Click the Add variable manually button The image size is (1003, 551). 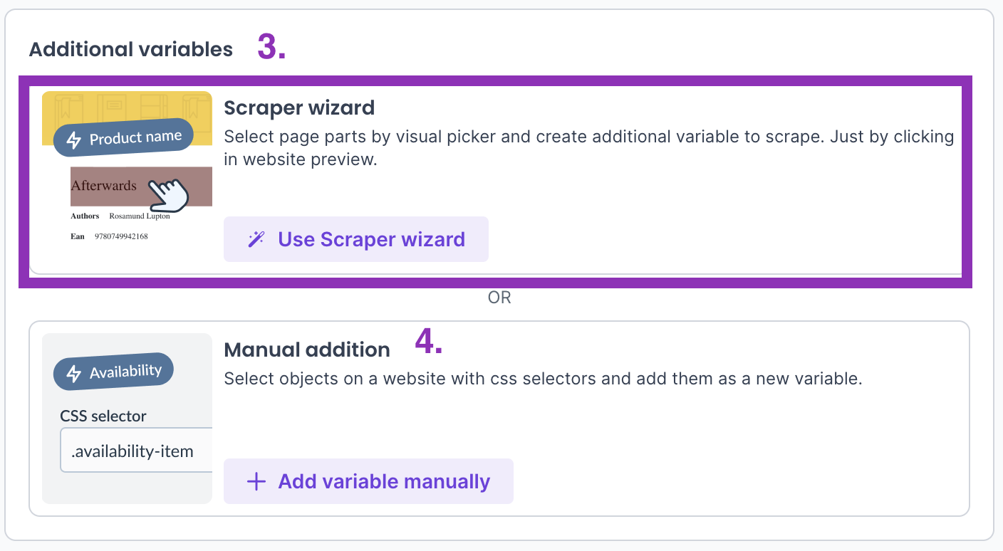click(368, 481)
